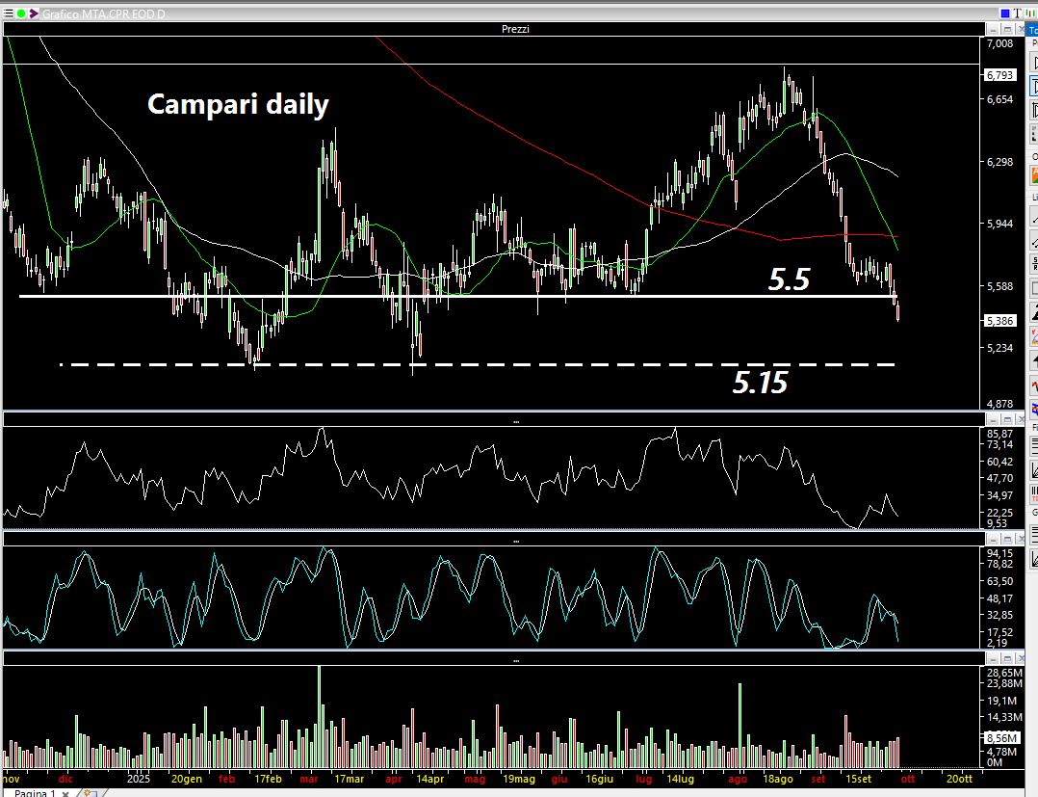Click the candlestick chart-type icon in top-right toolbar
1038x797 pixels.
coord(1030,13)
